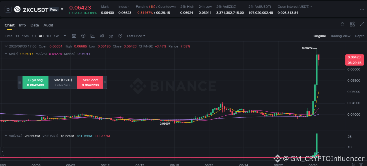Select the 15m interval
Viewport: 367px width, 166px height.
tap(25, 36)
